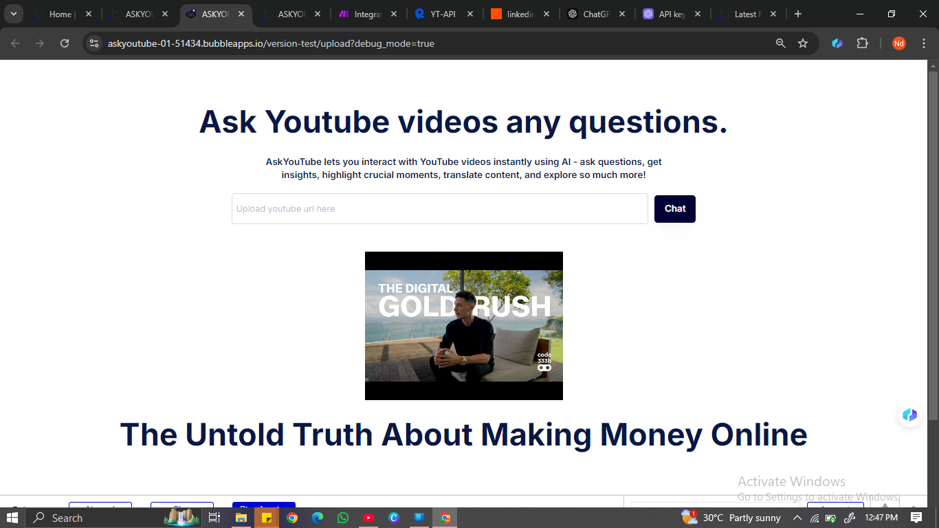Go back to previous page
This screenshot has width=939, height=528.
point(15,43)
